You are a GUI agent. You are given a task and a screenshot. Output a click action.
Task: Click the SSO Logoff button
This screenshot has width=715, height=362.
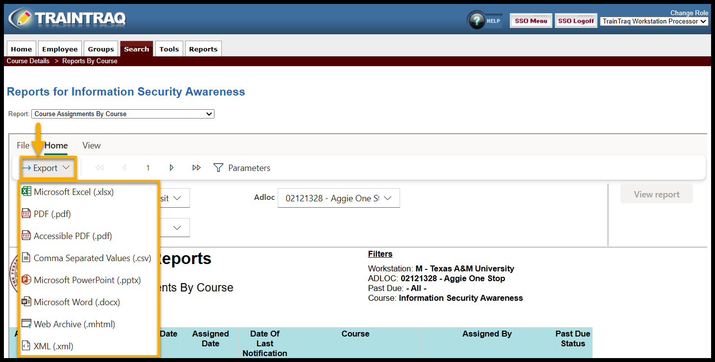point(576,21)
